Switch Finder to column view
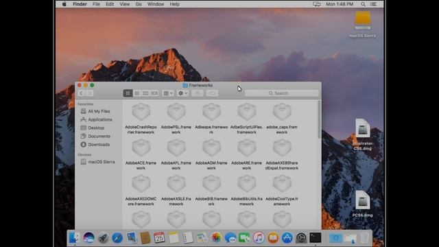Screen dimensions: 439x247 tap(145, 93)
